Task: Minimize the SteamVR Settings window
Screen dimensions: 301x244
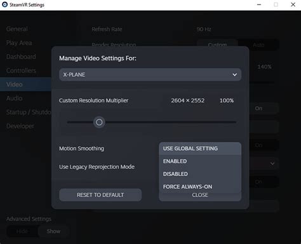Action: (x=259, y=4)
